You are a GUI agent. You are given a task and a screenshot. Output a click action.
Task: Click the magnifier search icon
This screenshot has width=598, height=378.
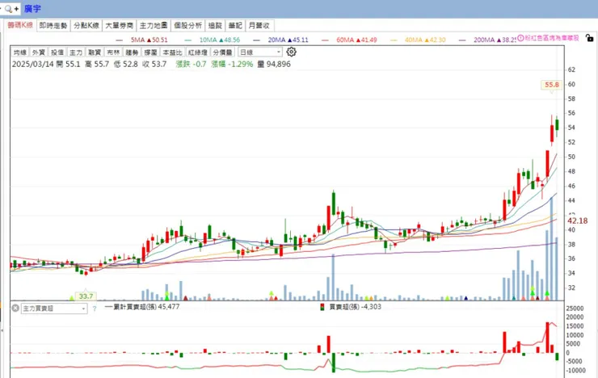8,8
